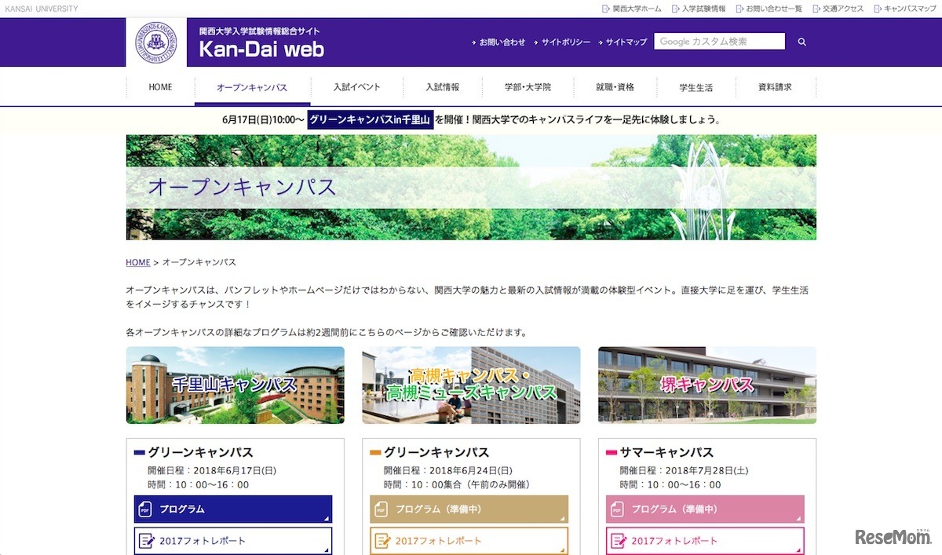Click the キャンパスマップ top link
942x555 pixels.
point(910,9)
